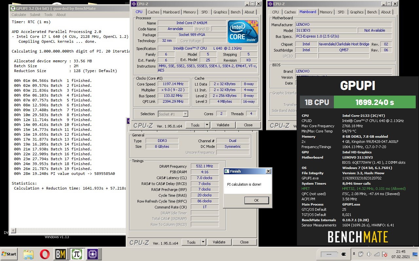The image size is (419, 261).
Task: Confirm the Finish dialog with OK
Action: 256,200
